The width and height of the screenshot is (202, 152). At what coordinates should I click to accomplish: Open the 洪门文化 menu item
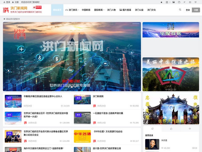151,10
